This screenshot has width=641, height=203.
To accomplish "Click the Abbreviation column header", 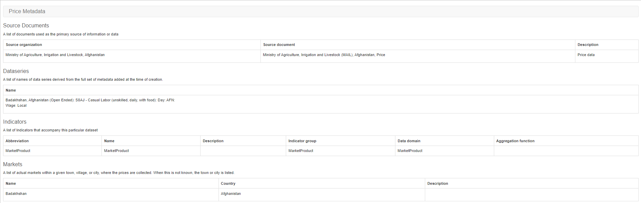I will pos(17,141).
